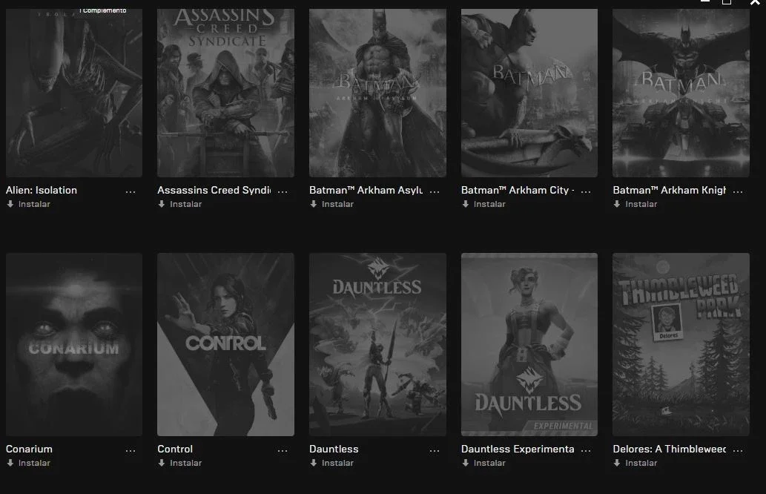Viewport: 766px width, 494px height.
Task: Open the Alien: Isolation cover art
Action: pos(73,93)
